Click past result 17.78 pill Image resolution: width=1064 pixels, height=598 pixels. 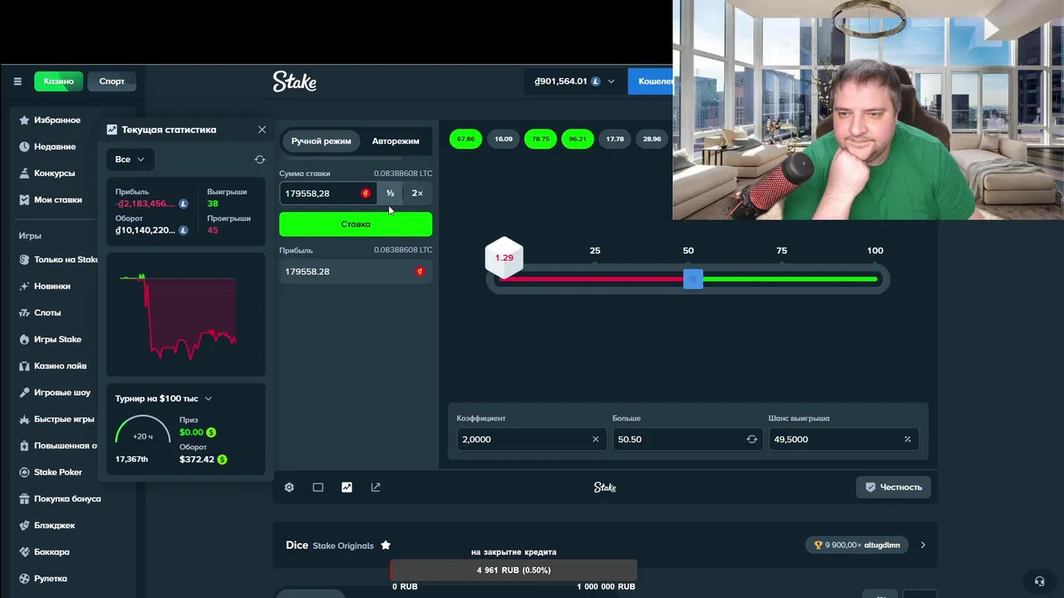(x=615, y=139)
